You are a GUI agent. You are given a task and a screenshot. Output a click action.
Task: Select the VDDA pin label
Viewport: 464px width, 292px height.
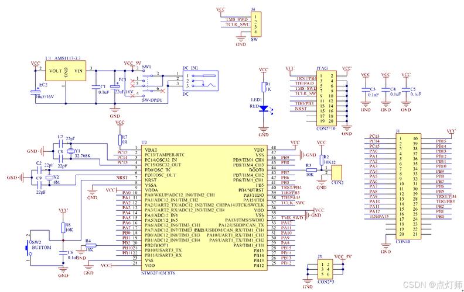(151, 190)
